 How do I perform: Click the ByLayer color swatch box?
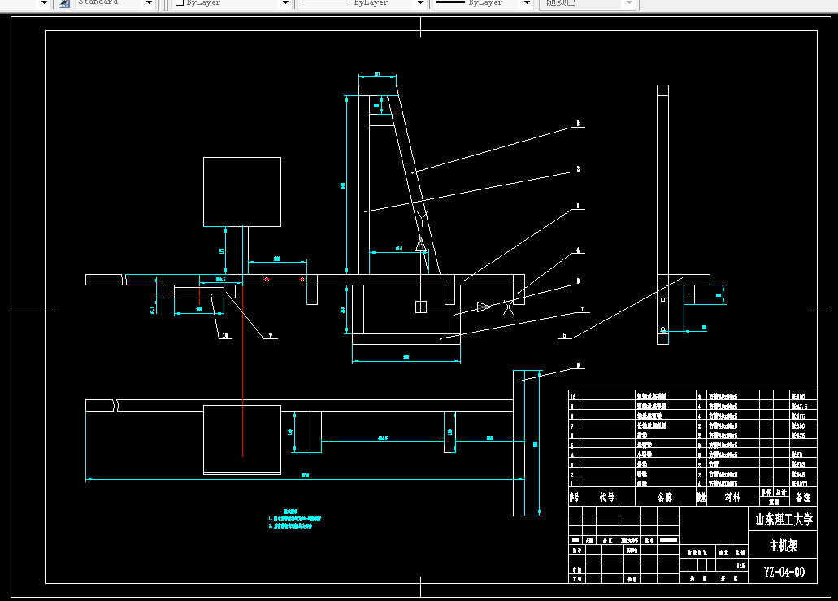180,2
